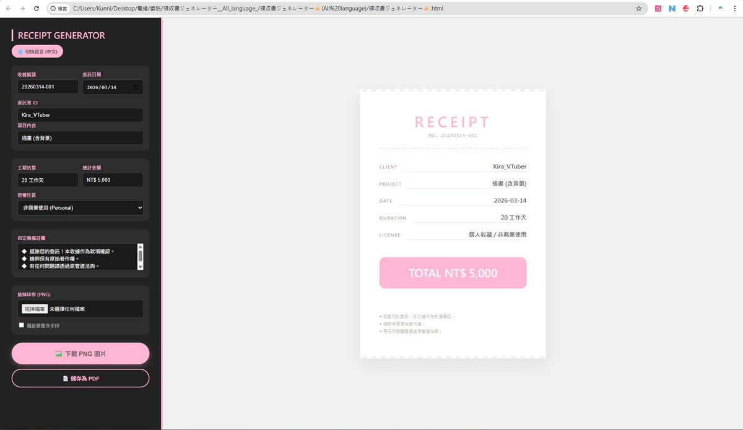Open the date picker calendar icon

point(136,87)
